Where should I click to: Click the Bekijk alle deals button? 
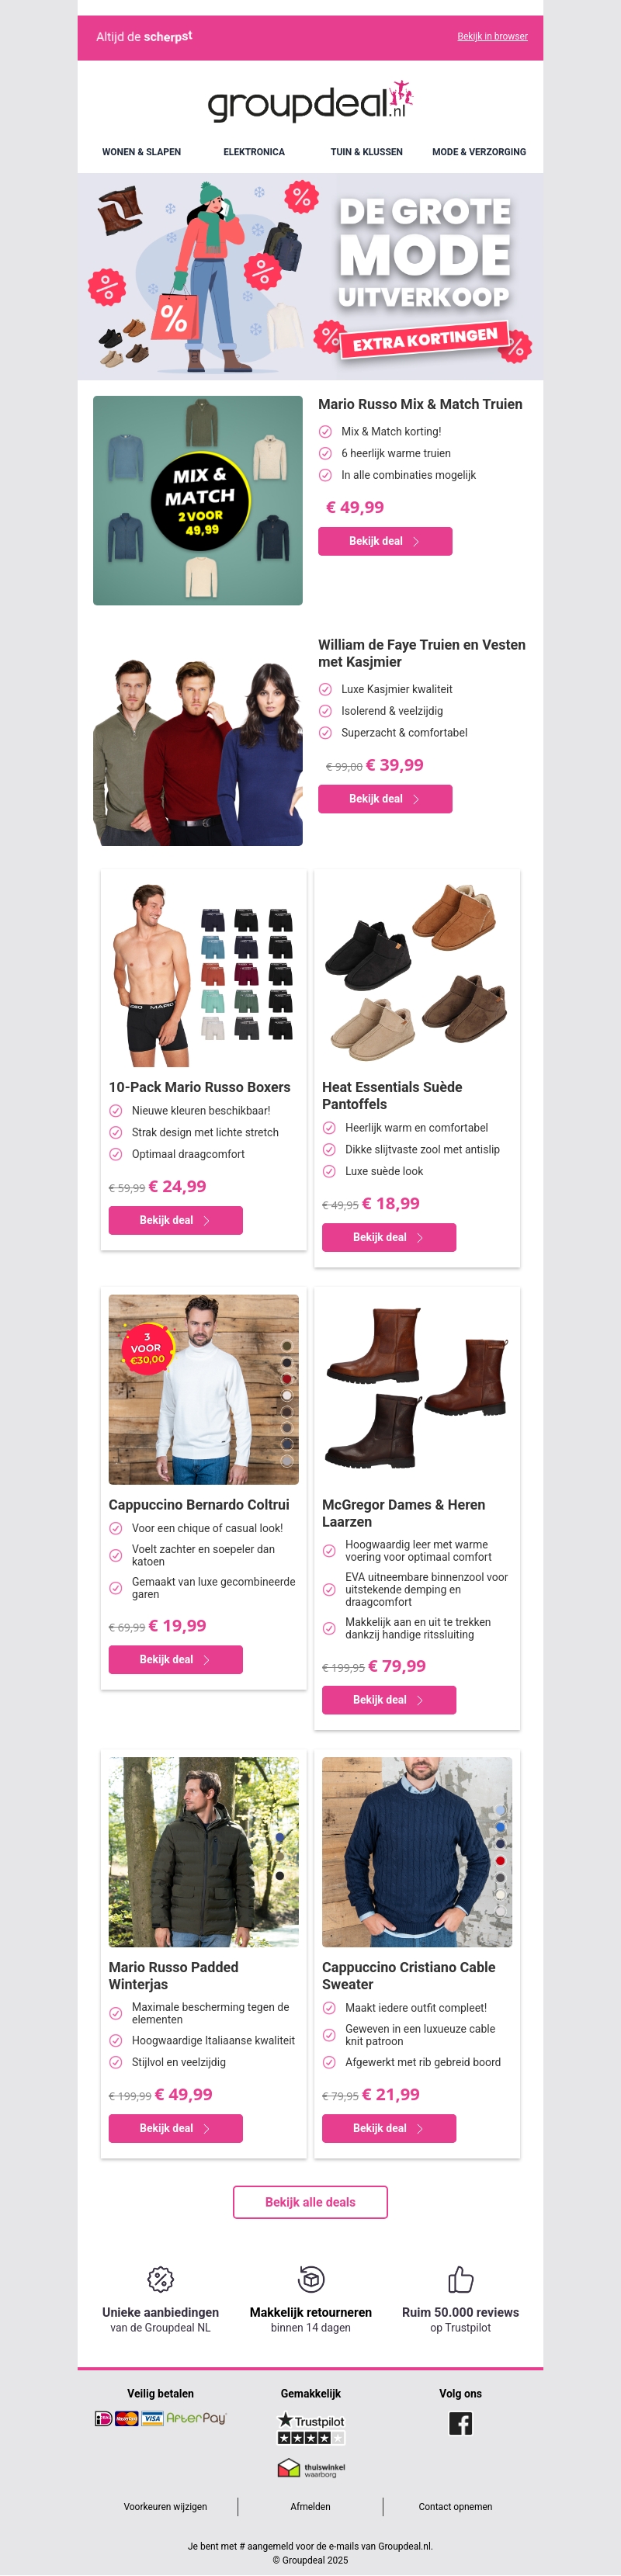coord(310,2202)
